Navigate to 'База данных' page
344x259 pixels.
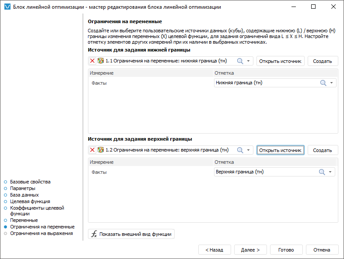(x=25, y=195)
